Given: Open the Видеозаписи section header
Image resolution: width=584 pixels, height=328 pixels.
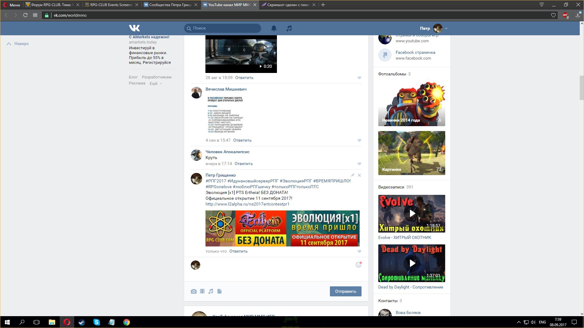Looking at the screenshot, I should pyautogui.click(x=391, y=187).
